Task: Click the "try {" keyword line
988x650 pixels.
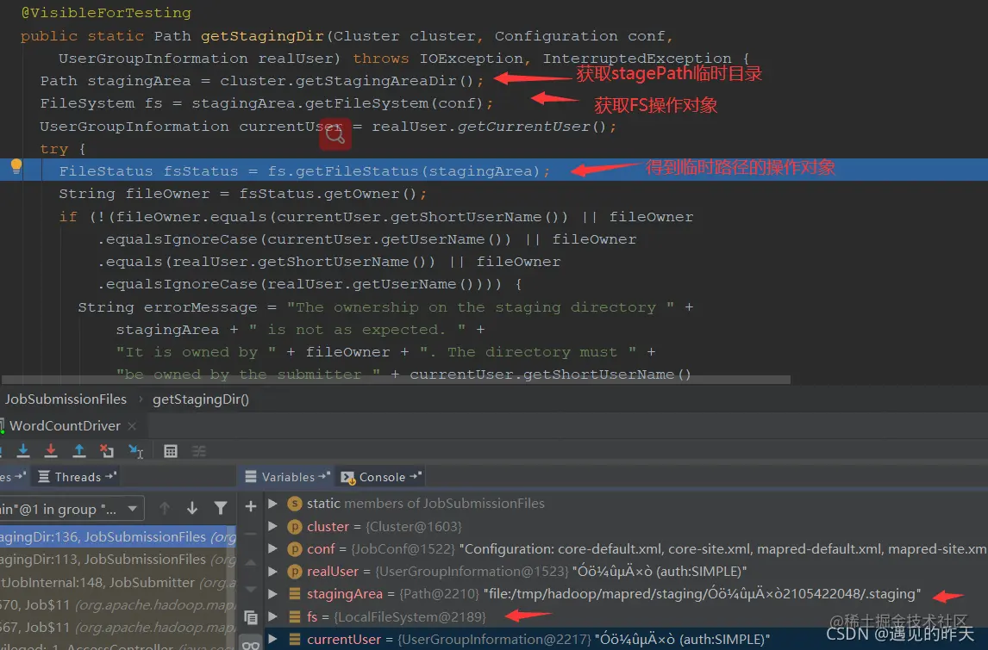Action: tap(62, 149)
